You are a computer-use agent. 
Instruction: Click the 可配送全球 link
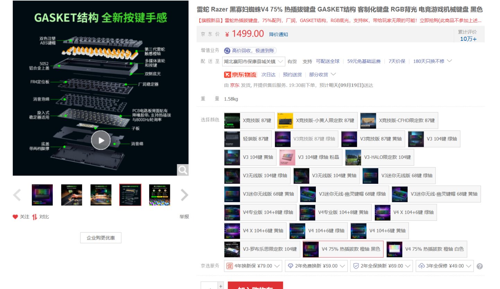tap(328, 61)
